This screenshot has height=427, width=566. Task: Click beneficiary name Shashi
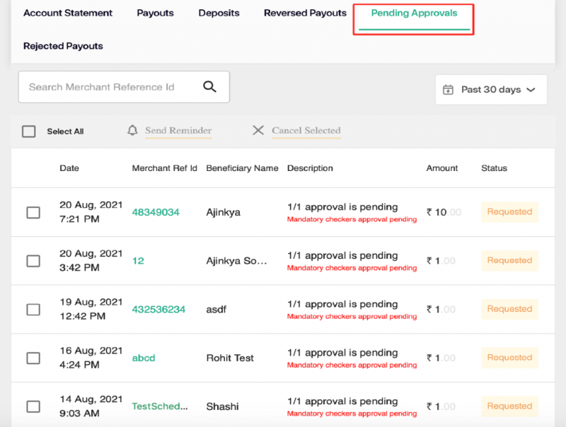[x=222, y=406]
